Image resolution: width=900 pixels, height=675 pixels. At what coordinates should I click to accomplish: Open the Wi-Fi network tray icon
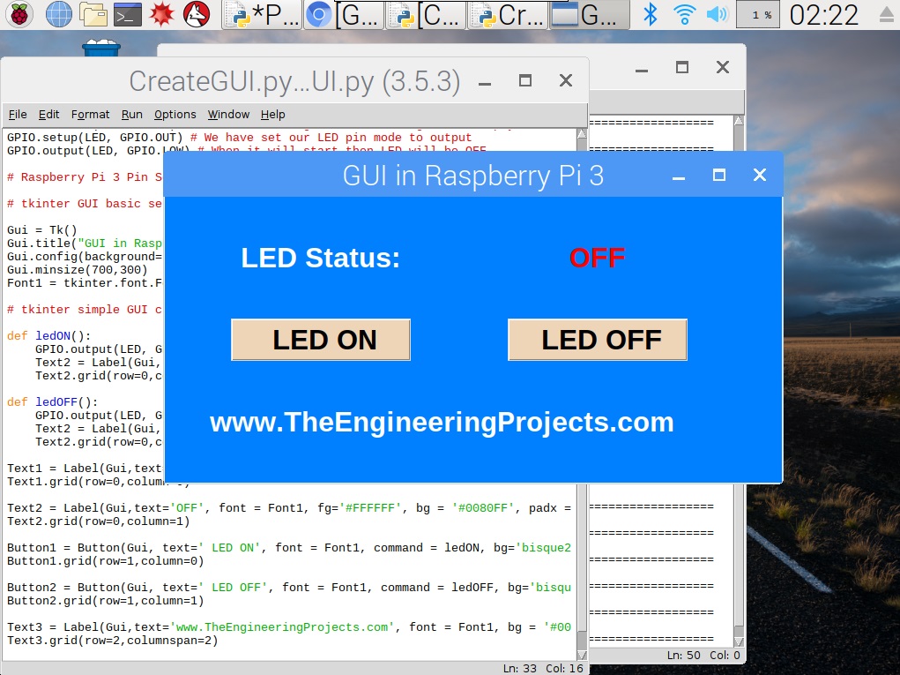tap(684, 14)
